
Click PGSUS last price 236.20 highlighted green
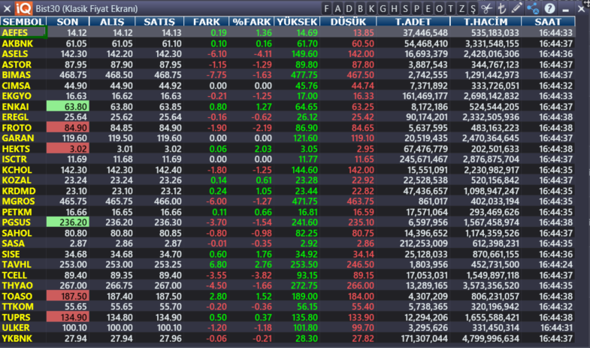pos(68,222)
